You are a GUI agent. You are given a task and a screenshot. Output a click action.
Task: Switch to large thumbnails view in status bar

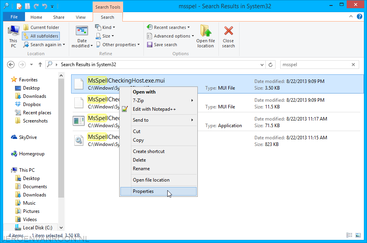click(x=358, y=235)
